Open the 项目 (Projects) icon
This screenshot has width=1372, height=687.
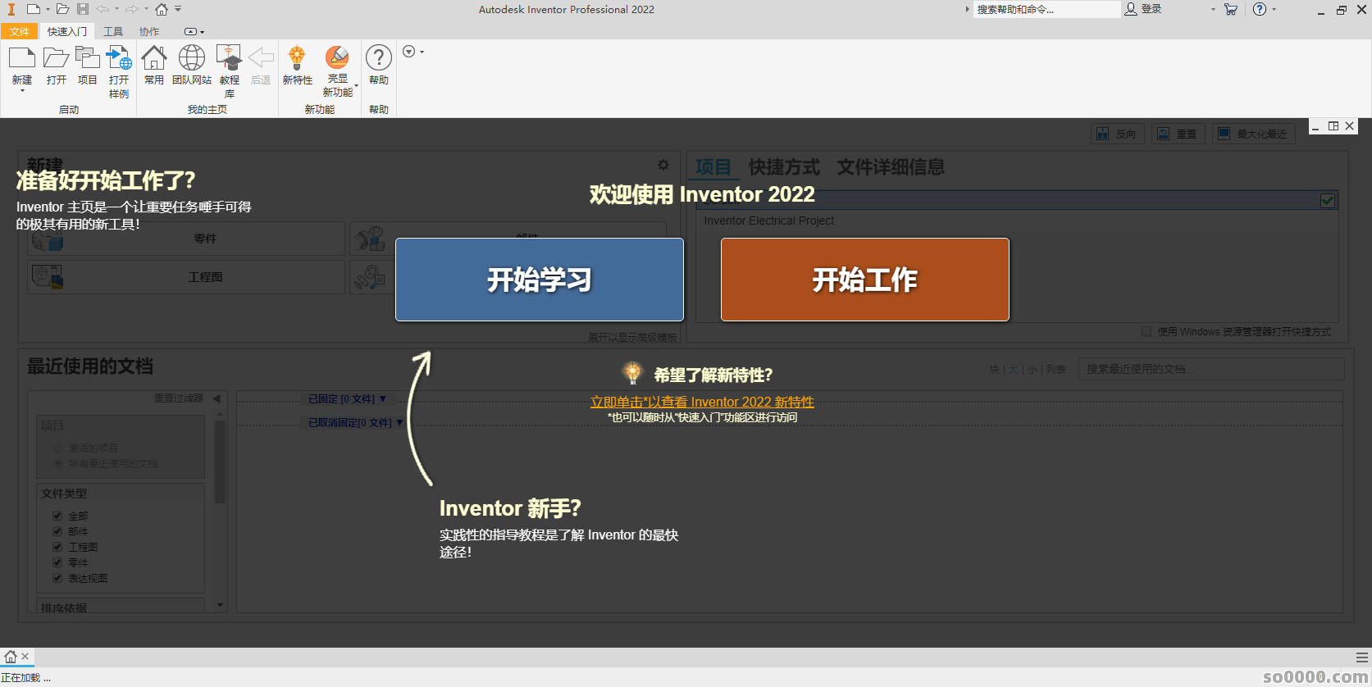(x=87, y=59)
